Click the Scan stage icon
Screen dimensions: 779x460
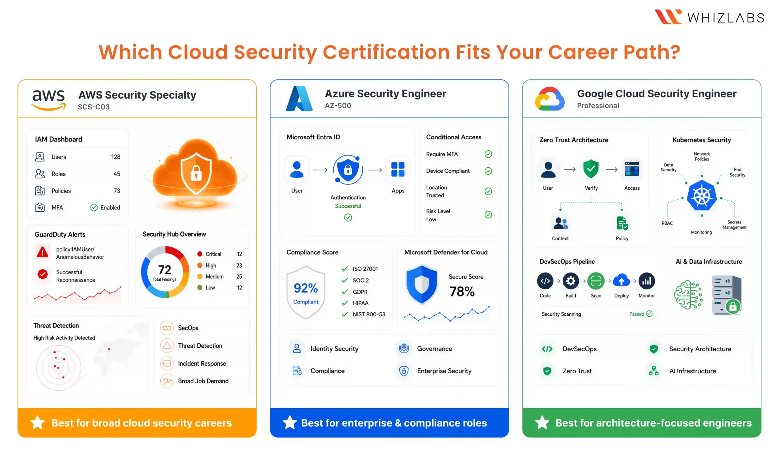tap(596, 281)
